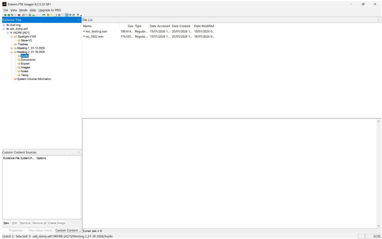Click the blank-page Export Files toolbar icon
Screen dimensions: 382x239
[56, 15]
